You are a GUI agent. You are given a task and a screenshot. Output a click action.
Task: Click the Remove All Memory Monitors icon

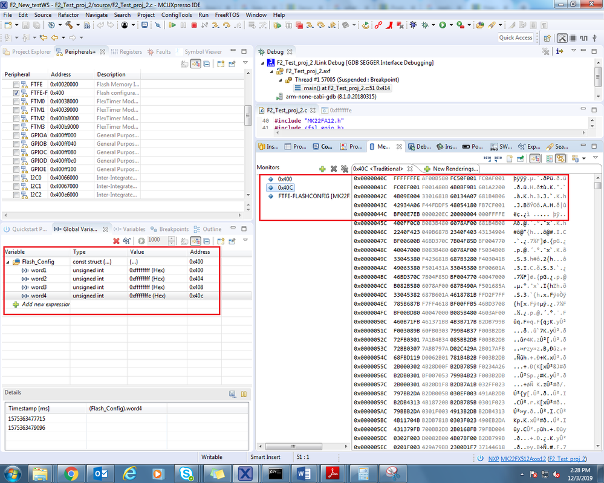pos(345,169)
